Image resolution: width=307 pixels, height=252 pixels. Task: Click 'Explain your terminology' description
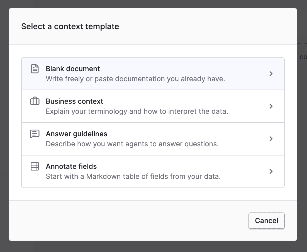[137, 111]
